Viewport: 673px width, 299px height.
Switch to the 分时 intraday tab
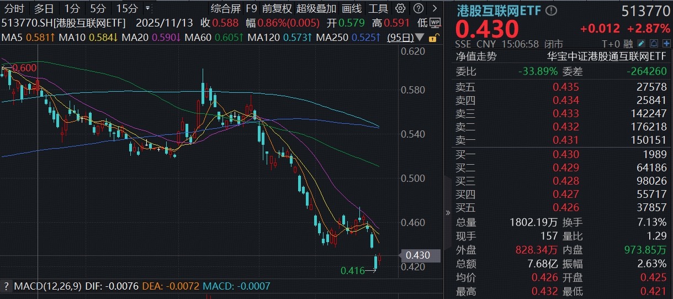pos(14,8)
